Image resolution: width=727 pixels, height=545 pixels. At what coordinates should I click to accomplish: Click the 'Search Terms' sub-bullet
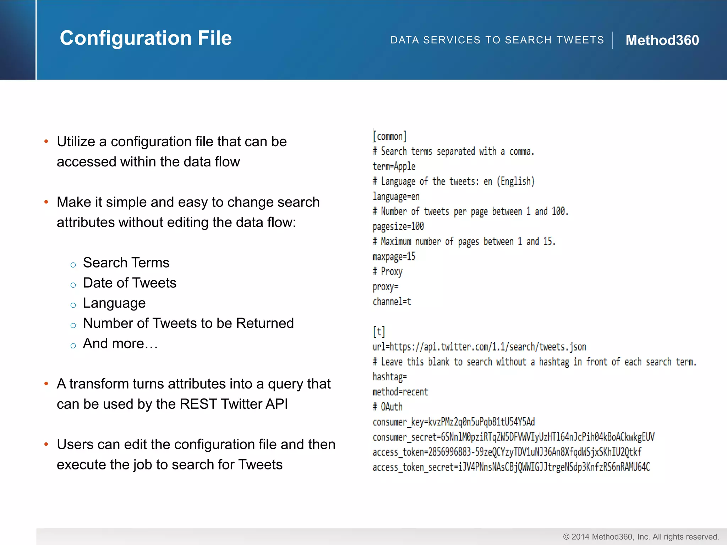(x=126, y=263)
